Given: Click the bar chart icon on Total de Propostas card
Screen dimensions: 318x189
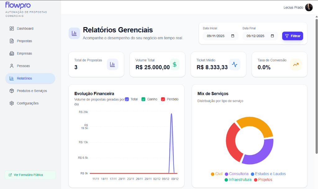Looking at the screenshot, I should pyautogui.click(x=112, y=64).
